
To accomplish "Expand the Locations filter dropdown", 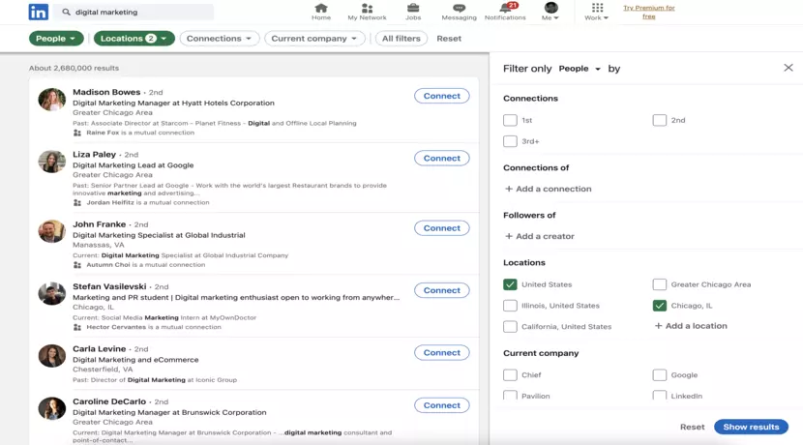I will click(x=134, y=39).
